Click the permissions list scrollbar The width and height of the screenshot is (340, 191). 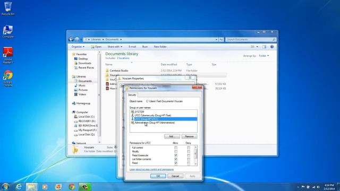tap(195, 155)
